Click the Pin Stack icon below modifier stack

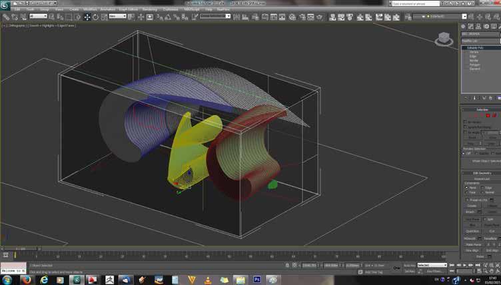click(466, 98)
